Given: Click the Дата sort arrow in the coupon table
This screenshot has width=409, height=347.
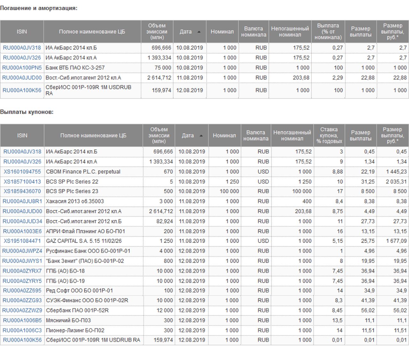Looking at the screenshot, I should (201, 136).
